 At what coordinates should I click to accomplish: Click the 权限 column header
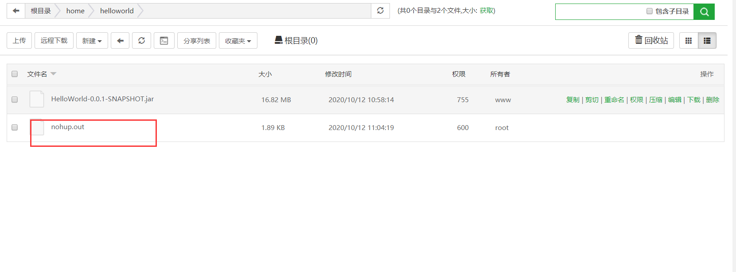click(459, 74)
